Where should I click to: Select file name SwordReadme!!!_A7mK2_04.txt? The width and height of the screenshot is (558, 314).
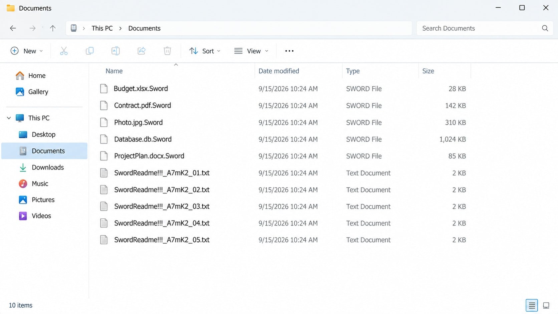[162, 223]
